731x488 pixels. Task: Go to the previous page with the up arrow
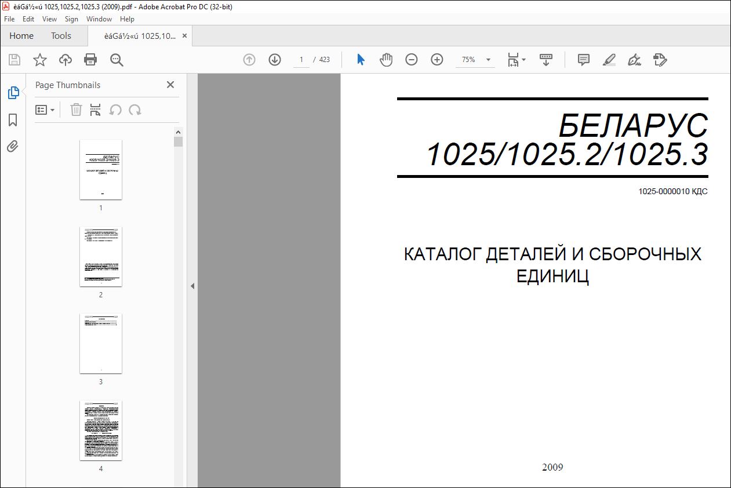[x=249, y=60]
